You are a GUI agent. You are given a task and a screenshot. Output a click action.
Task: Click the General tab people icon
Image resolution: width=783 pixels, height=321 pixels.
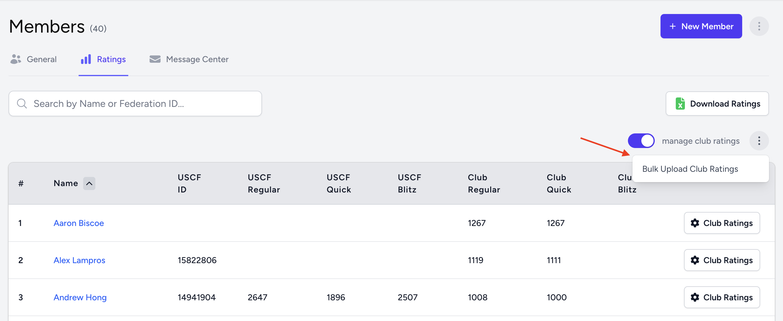point(16,59)
